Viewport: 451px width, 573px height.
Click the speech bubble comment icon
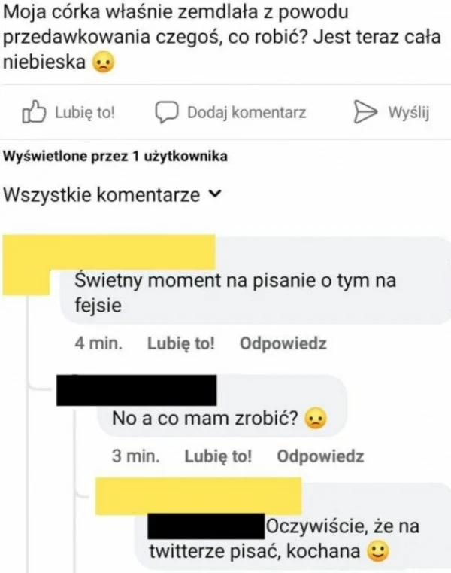pos(167,112)
